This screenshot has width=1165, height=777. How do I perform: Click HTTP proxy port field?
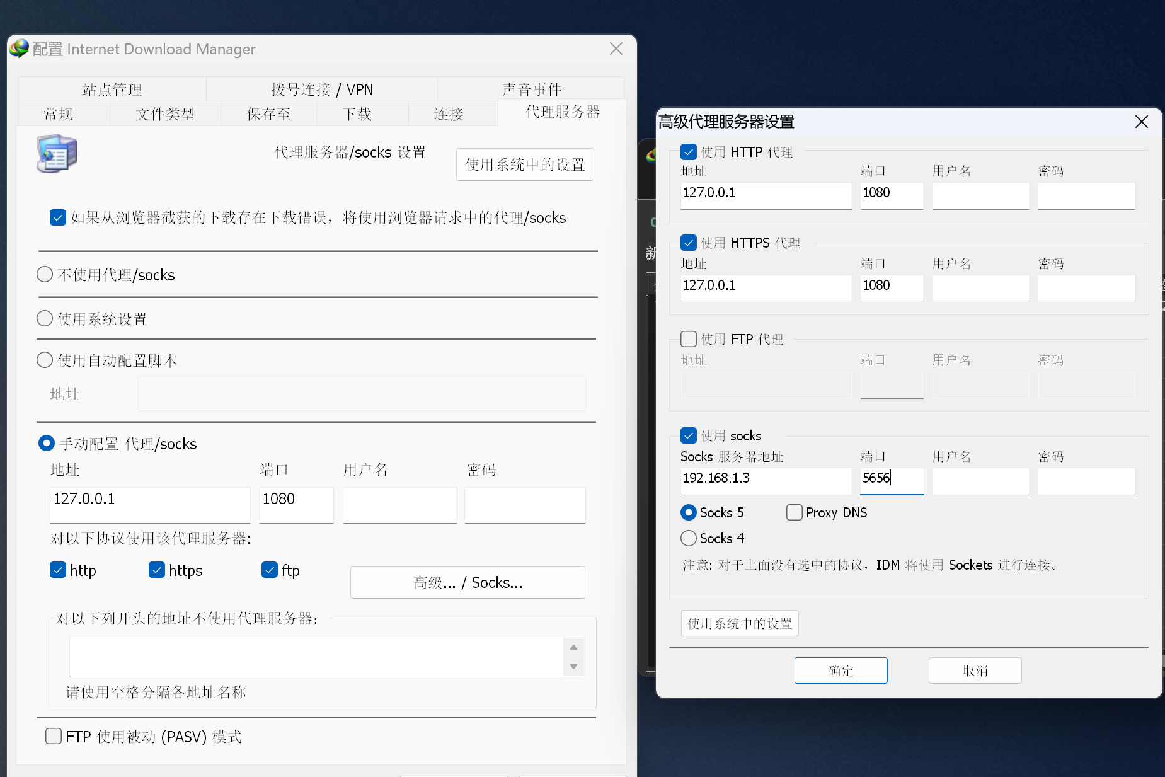pyautogui.click(x=892, y=195)
